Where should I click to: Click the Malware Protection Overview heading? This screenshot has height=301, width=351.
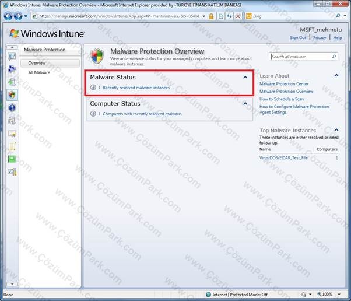[x=157, y=51]
